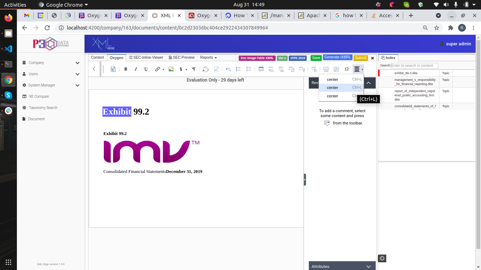The height and width of the screenshot is (270, 481).
Task: Expand the Attributes panel
Action: (369, 266)
